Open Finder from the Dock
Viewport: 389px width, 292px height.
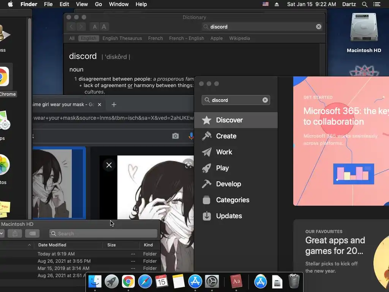95,282
